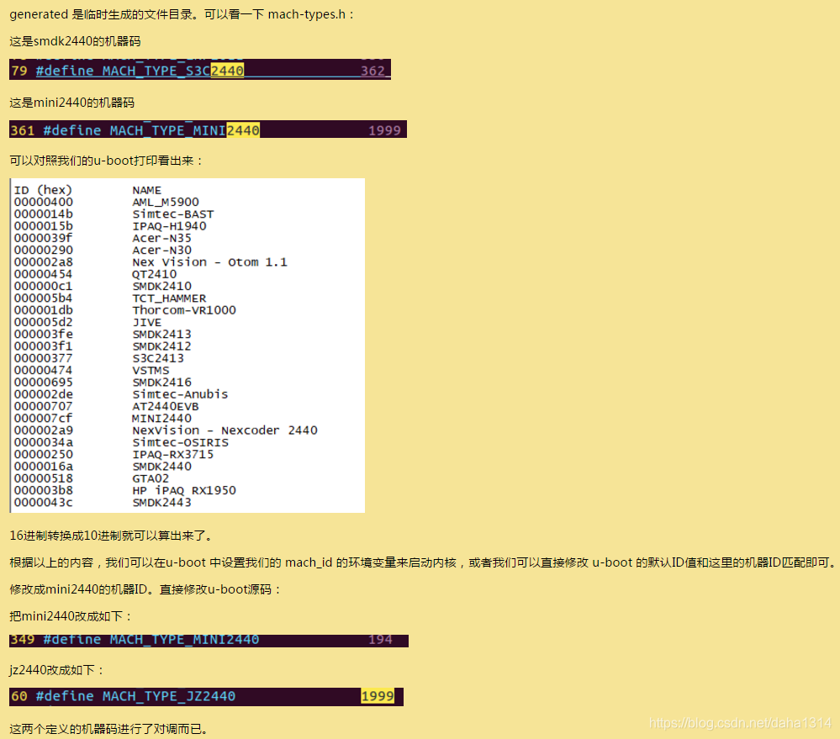Click the value 1999 beside MACH_TYPE_MINI2440 line 361
Viewport: 840px width, 739px height.
coord(384,130)
